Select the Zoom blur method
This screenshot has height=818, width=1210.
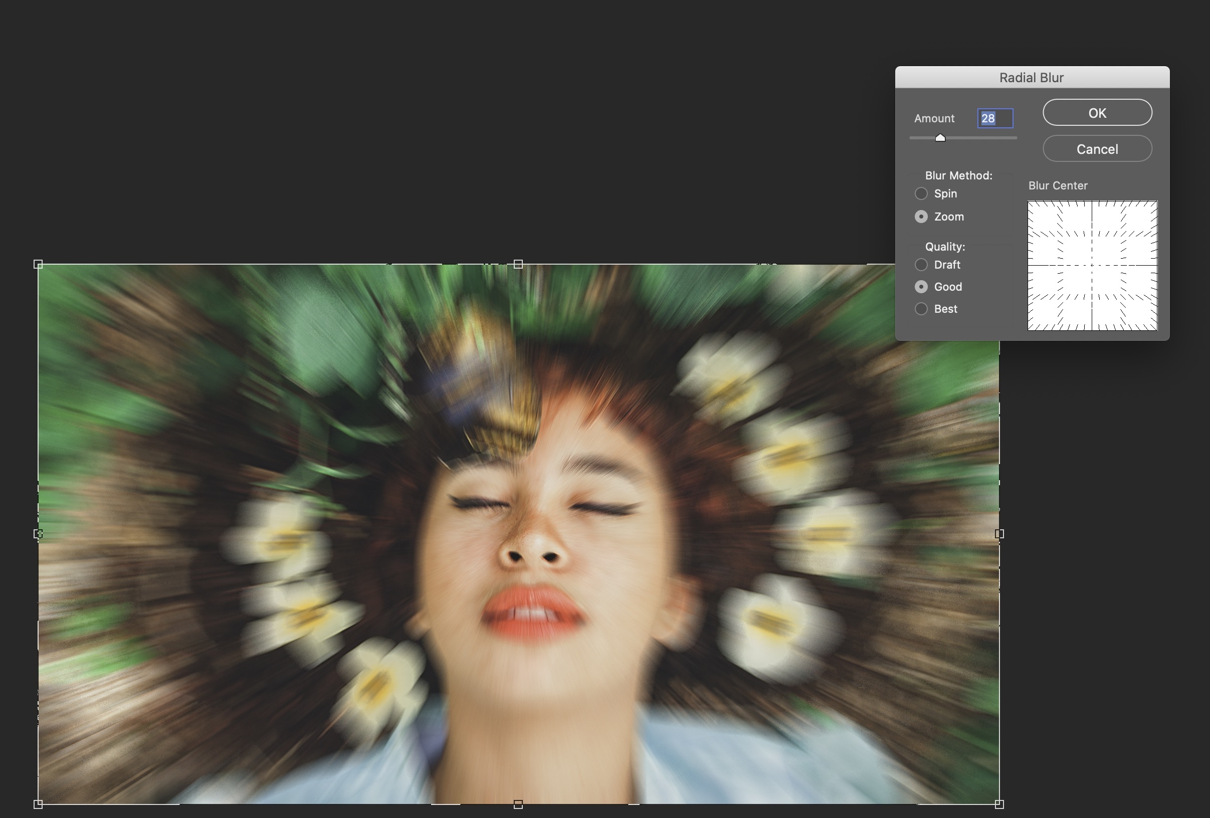click(921, 217)
